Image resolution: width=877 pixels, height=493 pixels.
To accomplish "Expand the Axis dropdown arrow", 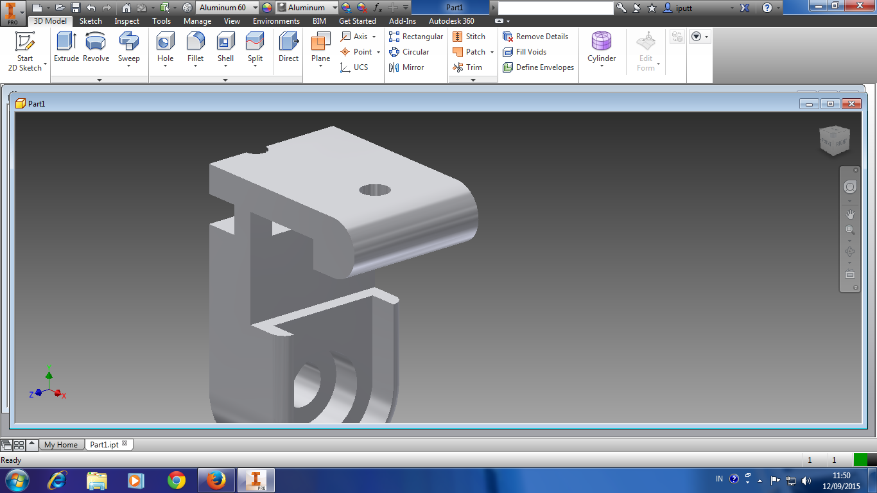I will [372, 36].
